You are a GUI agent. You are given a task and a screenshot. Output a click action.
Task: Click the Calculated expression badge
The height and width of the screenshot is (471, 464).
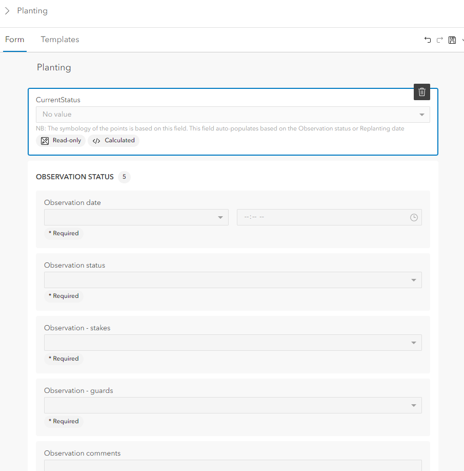click(114, 141)
